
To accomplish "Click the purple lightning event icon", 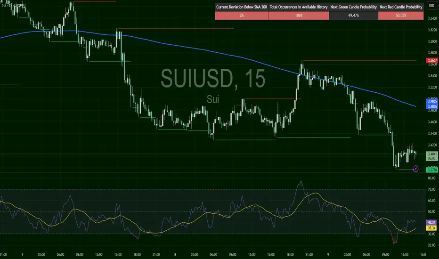I will 416,169.
